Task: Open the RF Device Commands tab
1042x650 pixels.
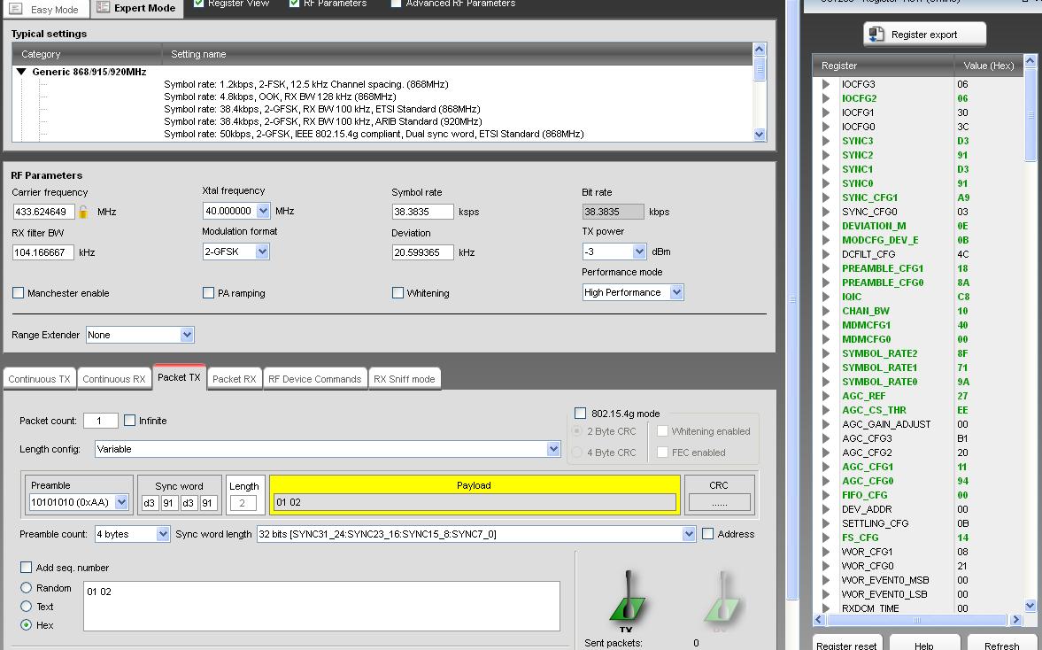Action: click(x=315, y=379)
